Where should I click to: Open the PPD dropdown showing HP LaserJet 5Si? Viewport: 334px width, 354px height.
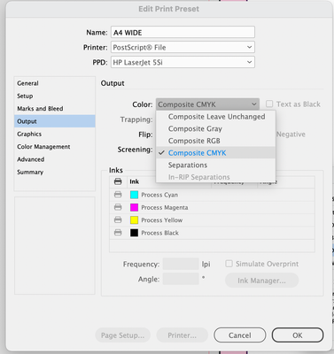click(x=183, y=62)
